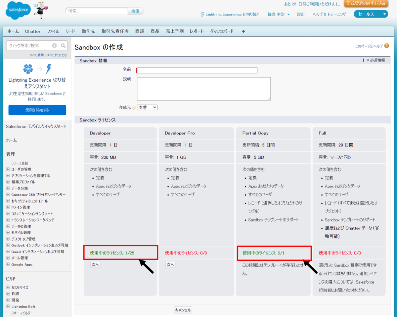Go to the 商談 tab
The height and width of the screenshot is (317, 397).
coord(140,31)
